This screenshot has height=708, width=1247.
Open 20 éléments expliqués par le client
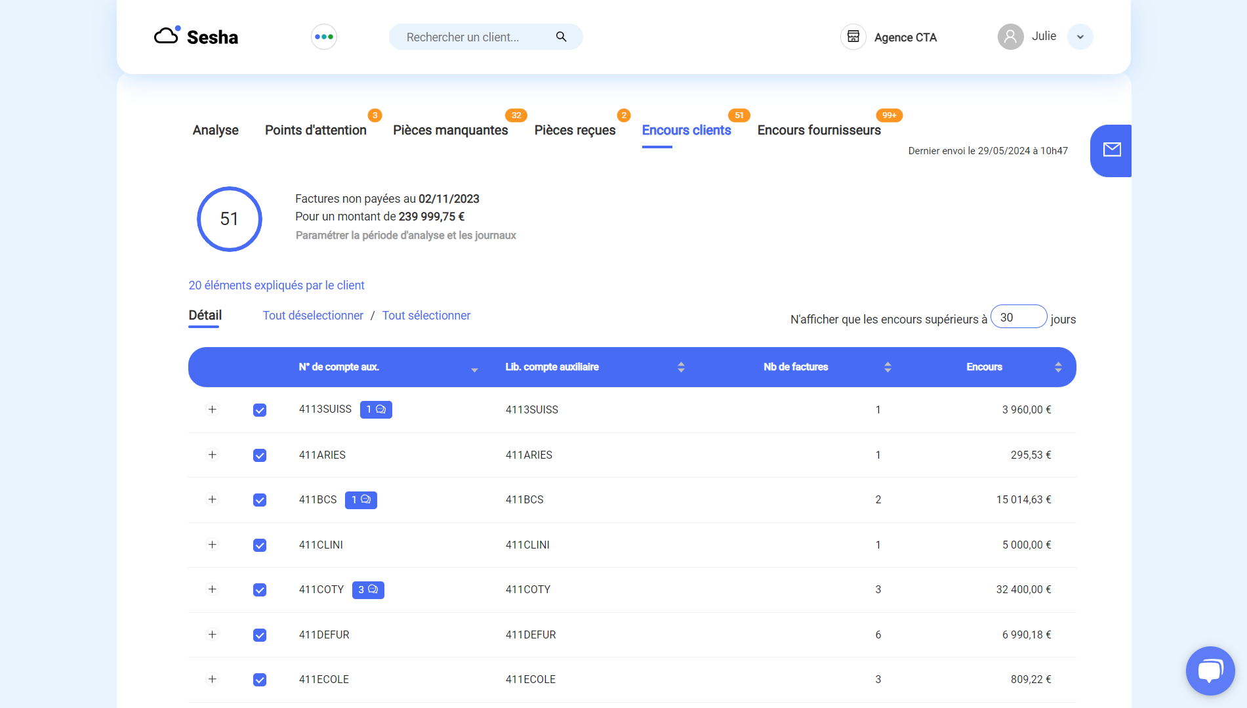276,285
